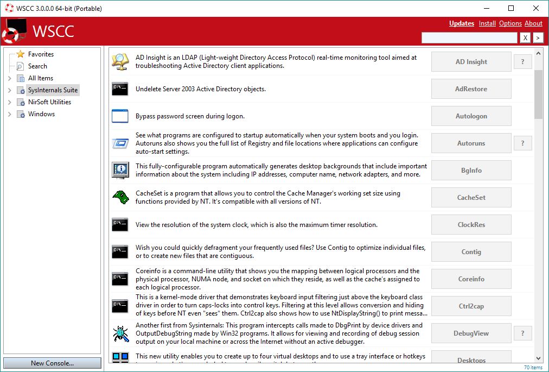Click the BgInfo monitor icon
The width and height of the screenshot is (549, 372).
[120, 170]
